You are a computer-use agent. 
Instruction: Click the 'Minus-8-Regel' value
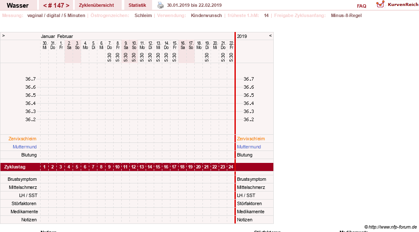[346, 15]
